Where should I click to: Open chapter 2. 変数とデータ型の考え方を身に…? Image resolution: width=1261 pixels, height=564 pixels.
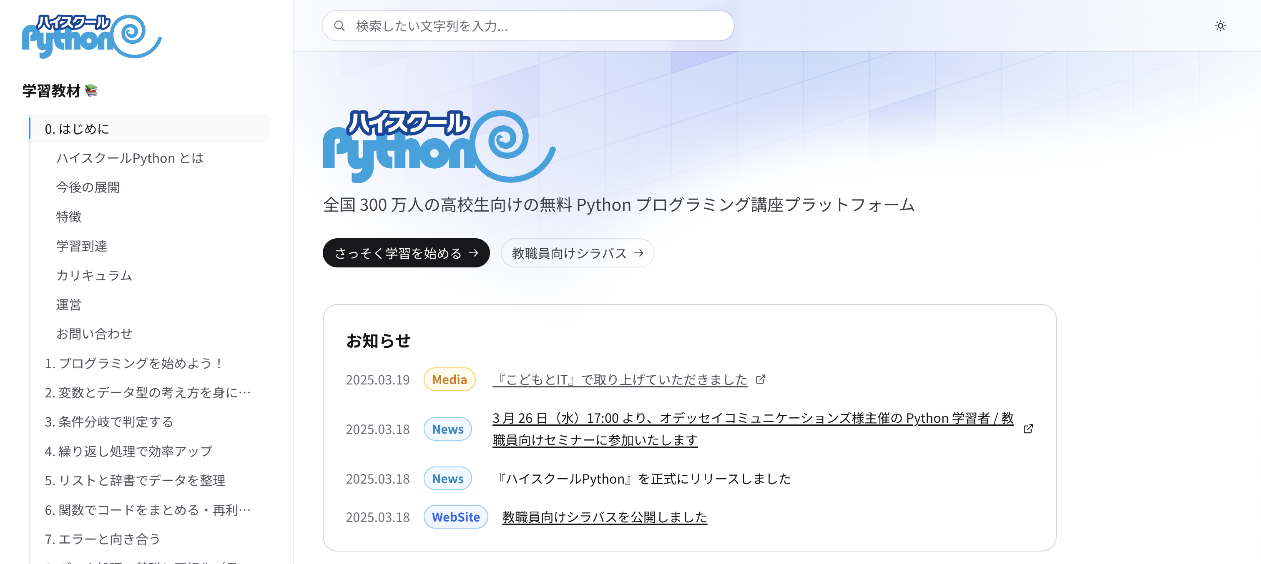pyautogui.click(x=147, y=392)
